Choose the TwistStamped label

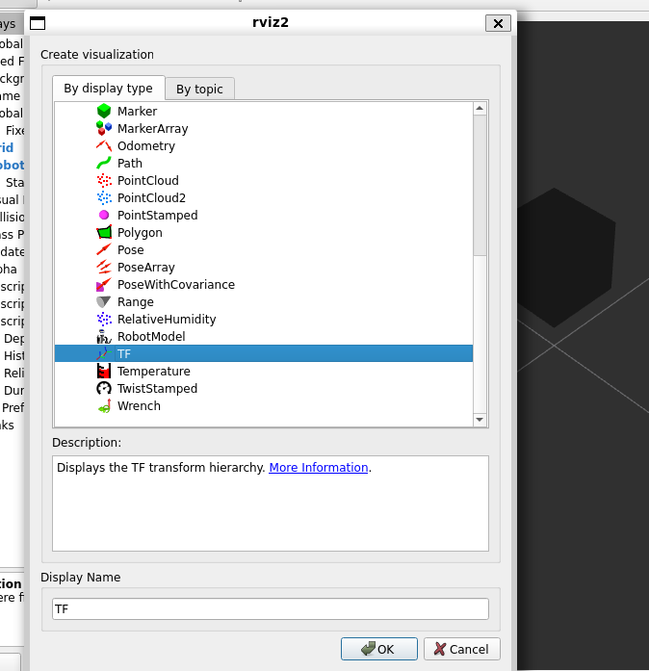pyautogui.click(x=157, y=389)
